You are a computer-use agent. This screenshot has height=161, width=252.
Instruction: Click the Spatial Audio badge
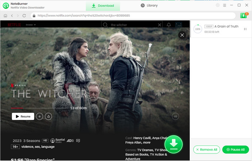(x=58, y=140)
